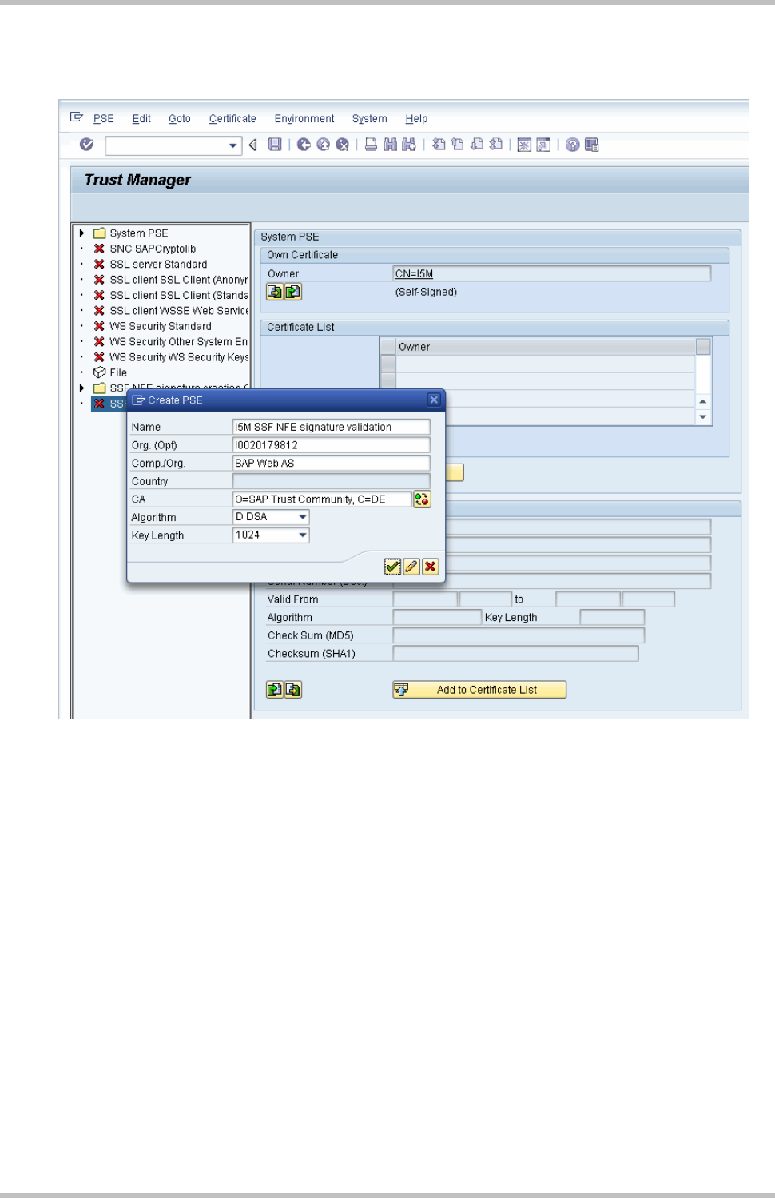Click the second icon under Own Certificate Owner

click(293, 292)
